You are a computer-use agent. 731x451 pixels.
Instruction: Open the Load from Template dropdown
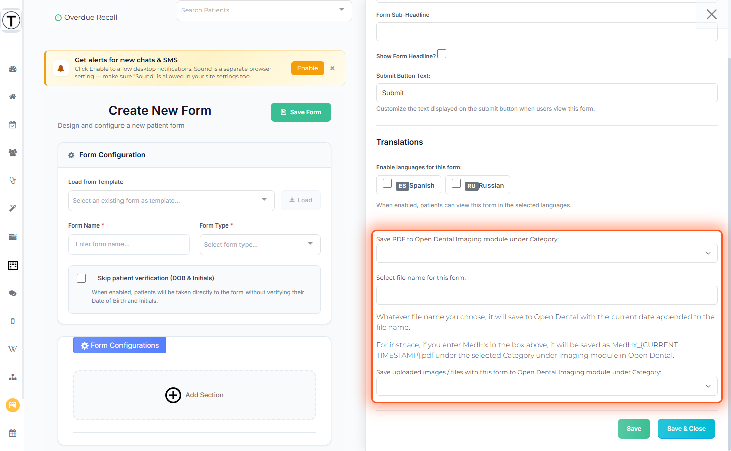(x=171, y=201)
